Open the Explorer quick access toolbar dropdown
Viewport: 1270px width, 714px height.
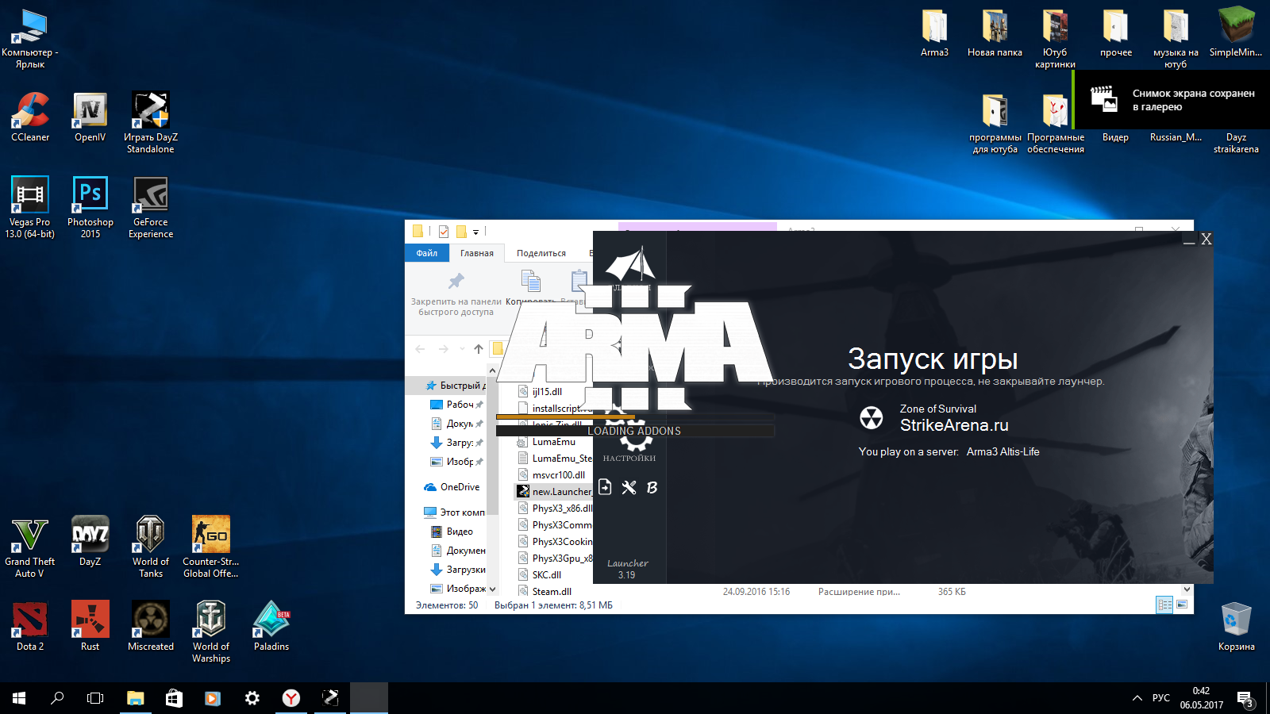[x=475, y=232]
